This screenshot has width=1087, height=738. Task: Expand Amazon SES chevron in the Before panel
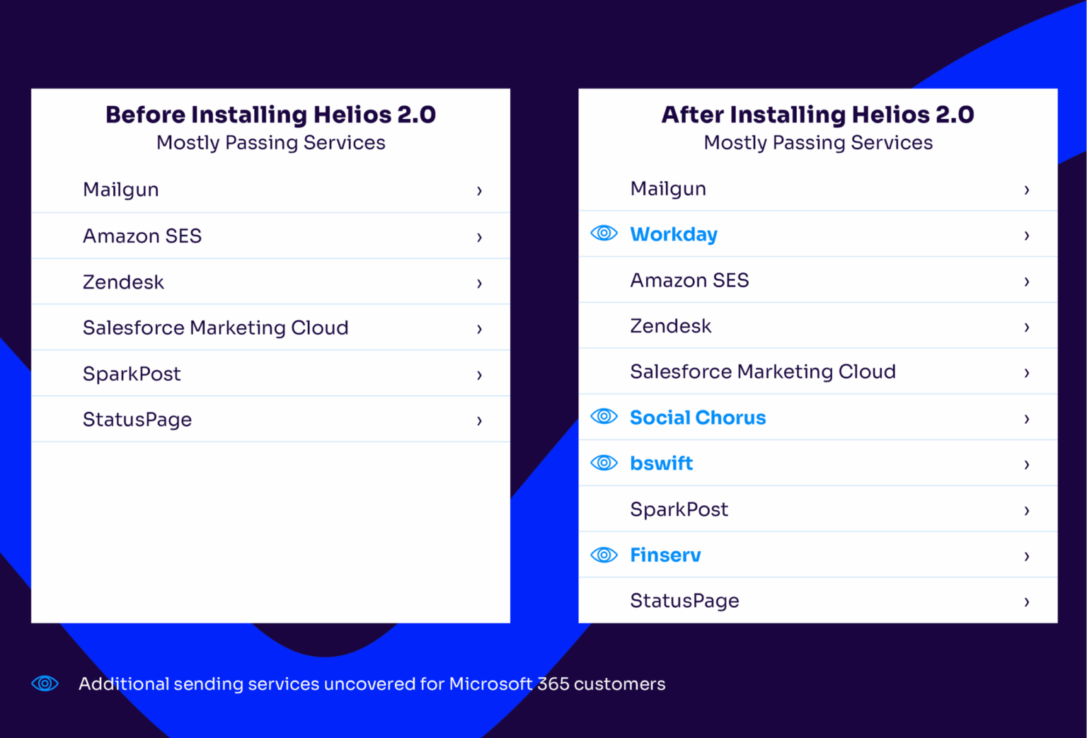pos(479,237)
